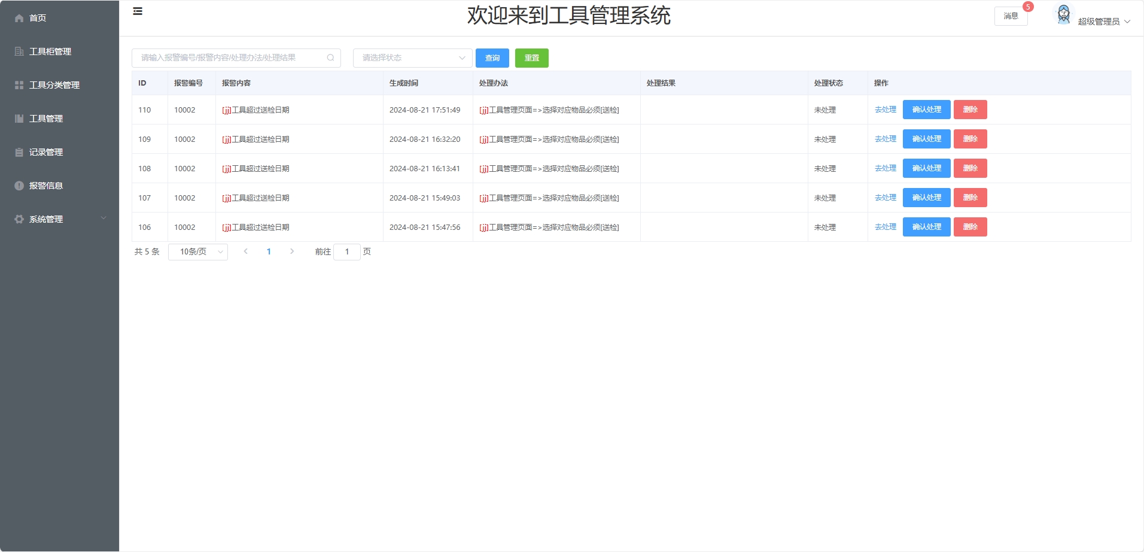Click 确认处理 for alarm ID 108
1144x552 pixels.
pyautogui.click(x=926, y=168)
